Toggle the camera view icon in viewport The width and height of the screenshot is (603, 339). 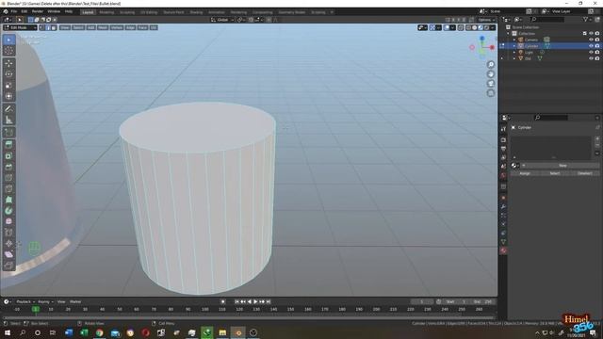click(x=491, y=84)
